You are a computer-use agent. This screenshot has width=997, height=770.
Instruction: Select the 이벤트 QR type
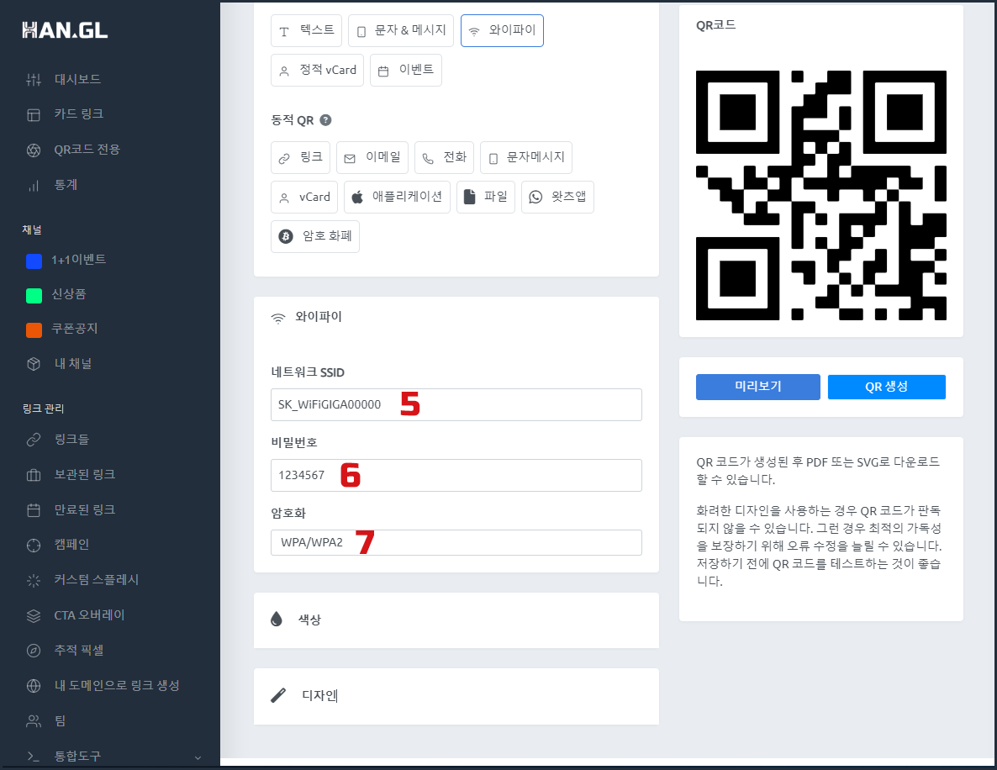(406, 70)
